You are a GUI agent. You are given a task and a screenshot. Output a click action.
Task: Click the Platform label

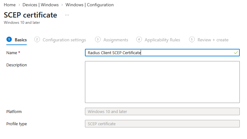coord(14,111)
